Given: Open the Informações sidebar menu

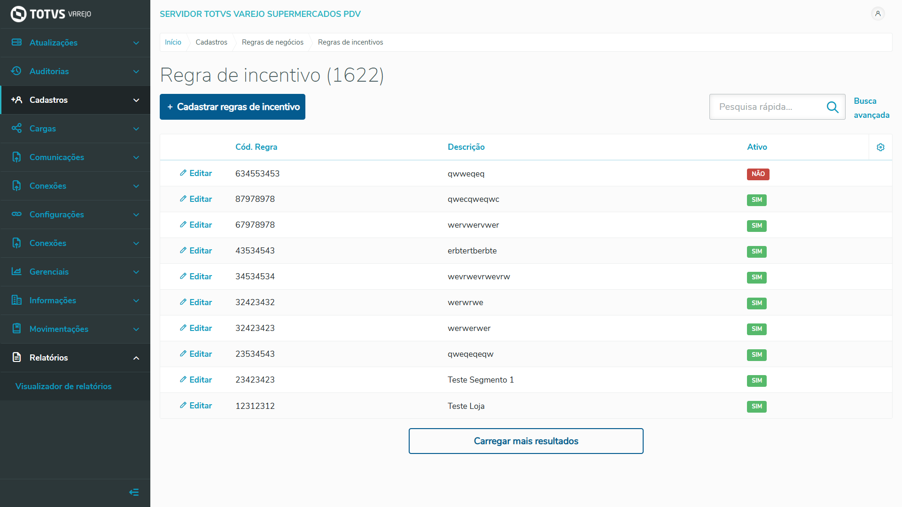Looking at the screenshot, I should click(53, 300).
